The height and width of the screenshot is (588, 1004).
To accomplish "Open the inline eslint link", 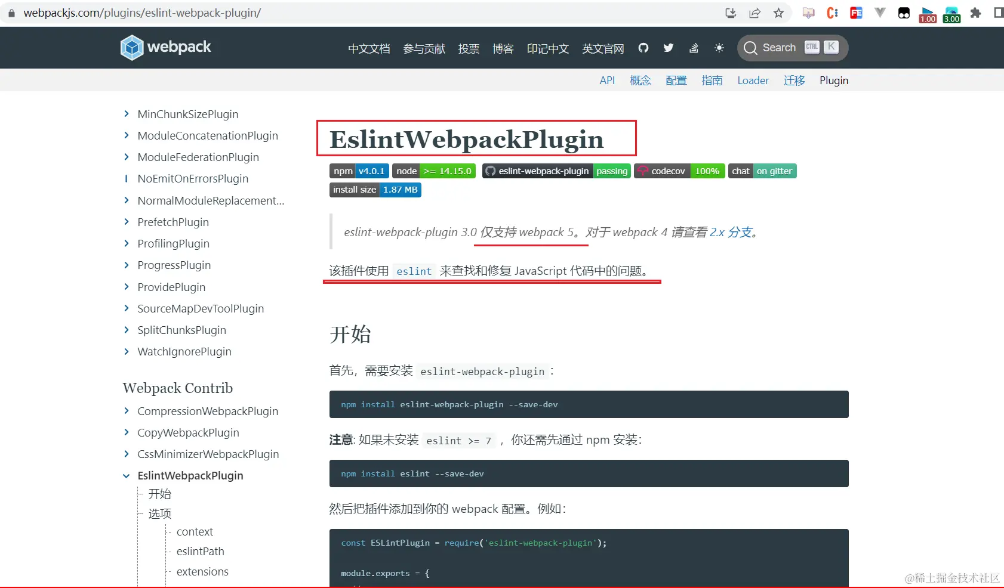I will [x=414, y=271].
